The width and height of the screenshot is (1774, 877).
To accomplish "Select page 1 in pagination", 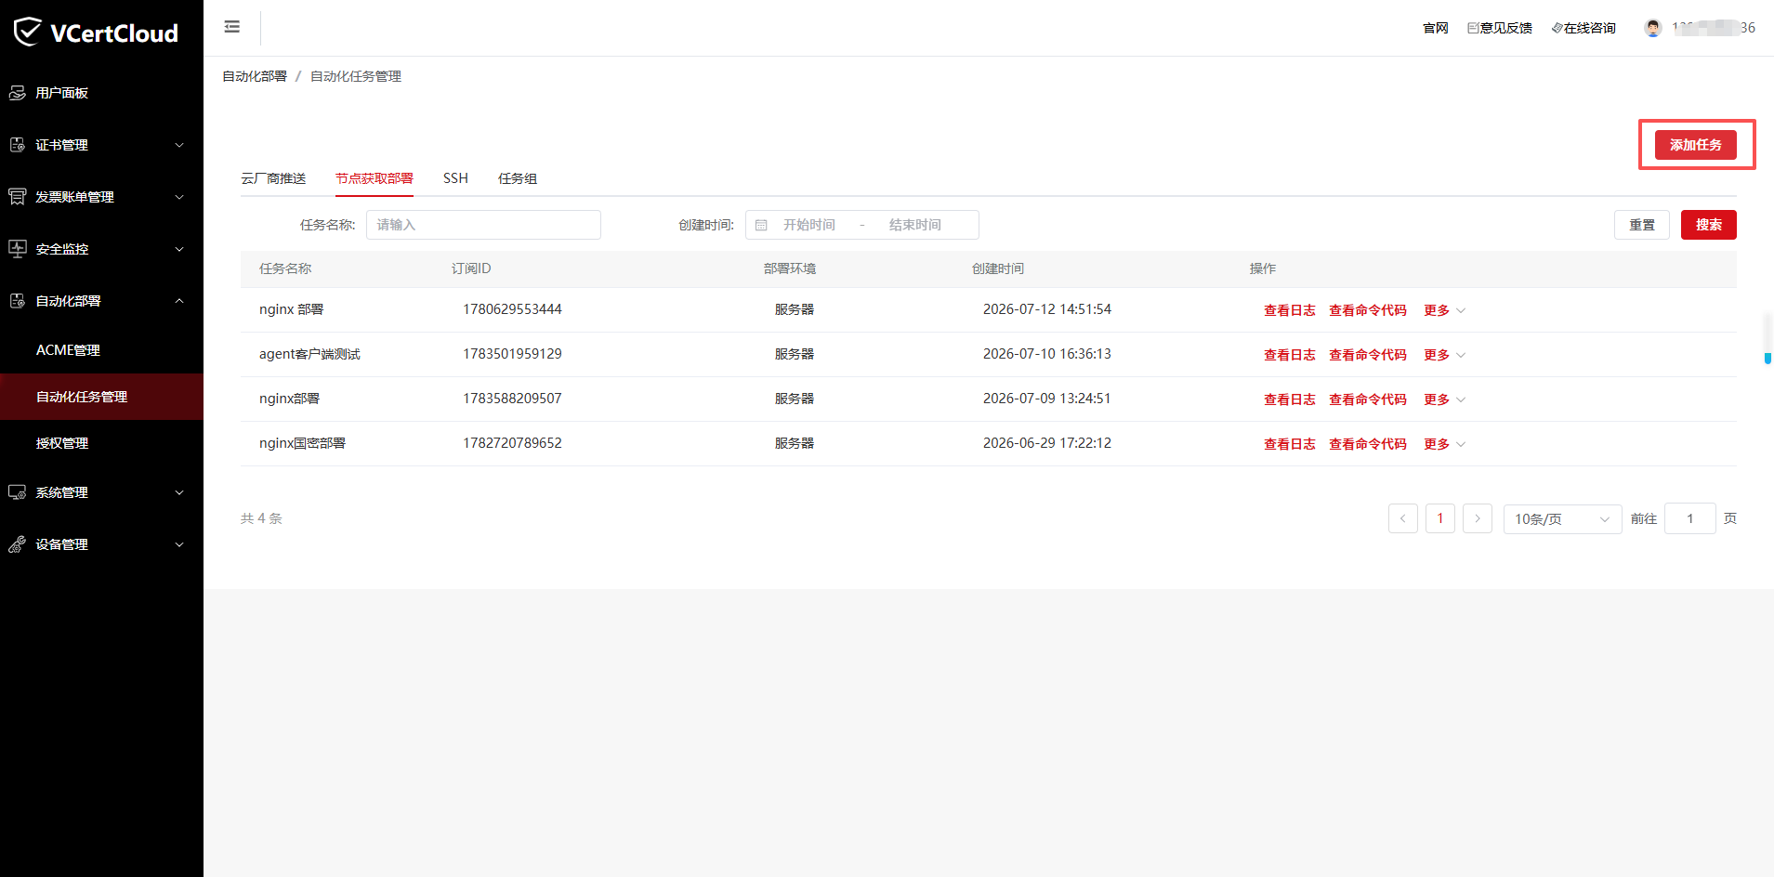I will (1439, 518).
